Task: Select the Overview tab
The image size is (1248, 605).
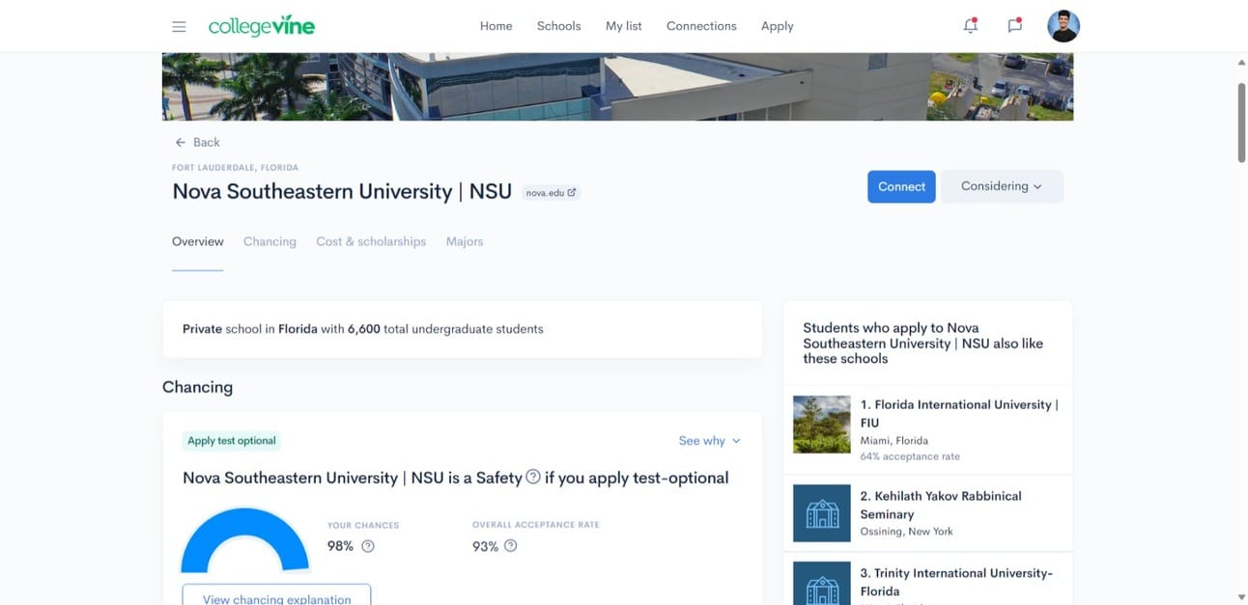Action: point(198,241)
